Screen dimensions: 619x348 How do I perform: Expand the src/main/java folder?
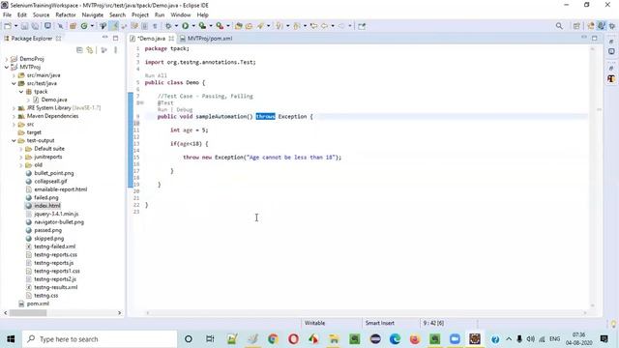point(14,75)
